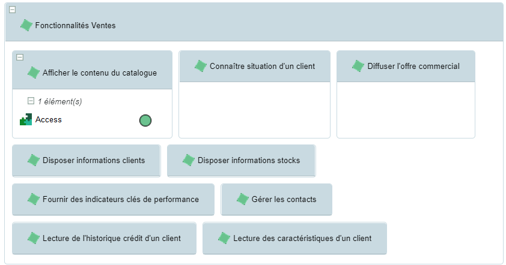
Task: Collapse the Afficher le contenu du catalogue box
Action: coord(20,58)
